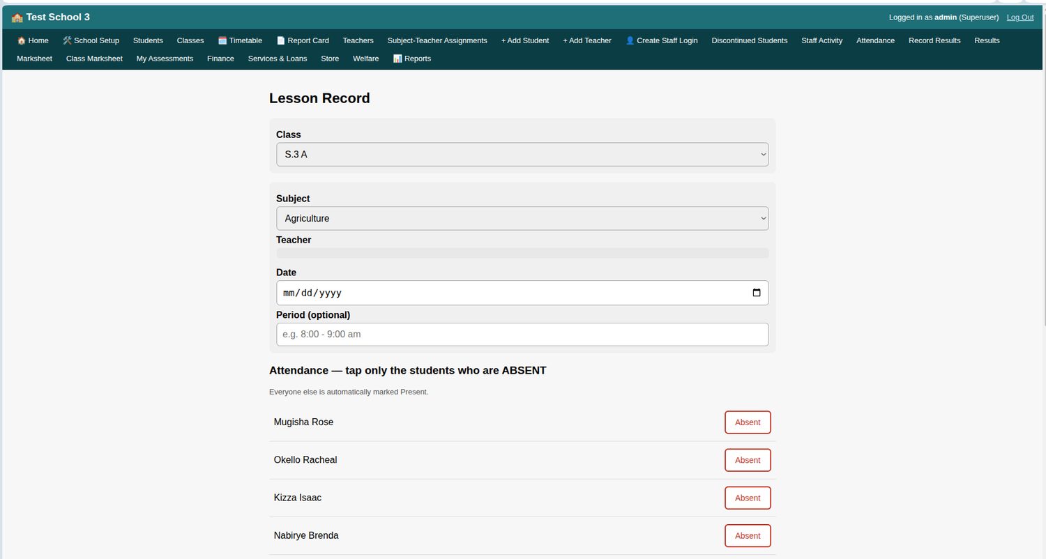Select the student name Okello Racheal
This screenshot has height=559, width=1046.
[x=305, y=460]
